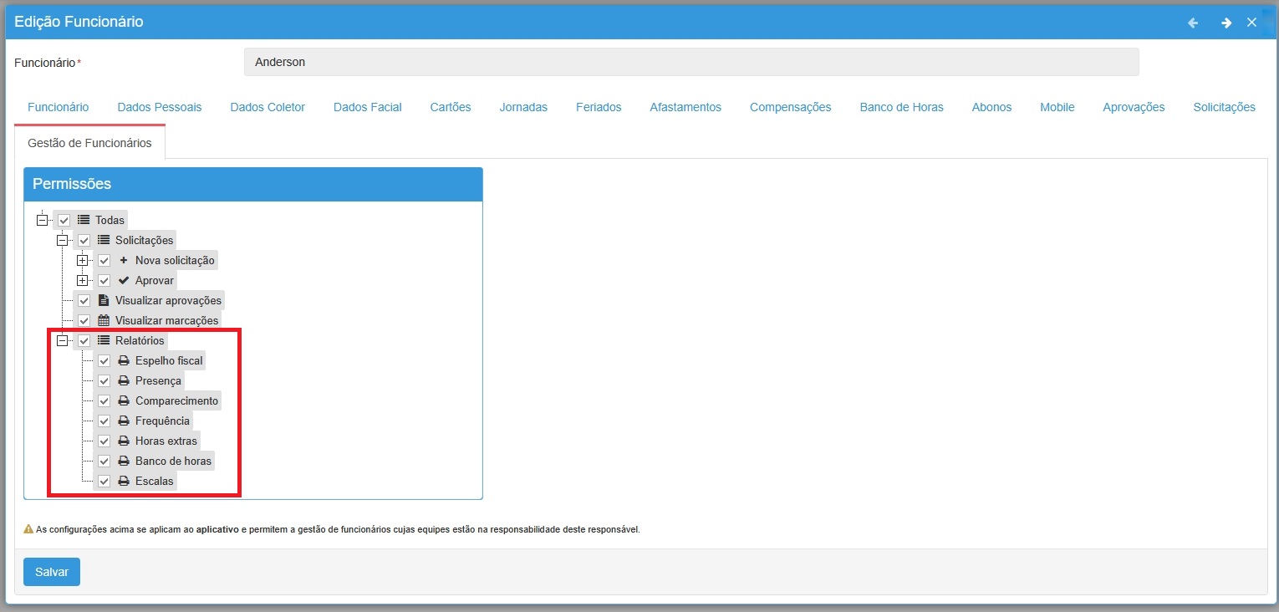Click the checkmark icon beside Aprovar
The height and width of the screenshot is (612, 1279).
(x=124, y=280)
